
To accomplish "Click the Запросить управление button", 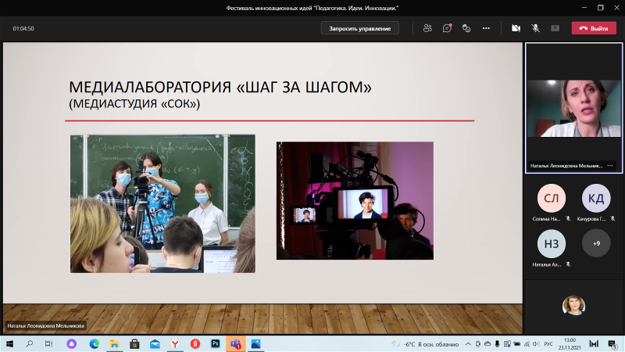I will coord(360,28).
